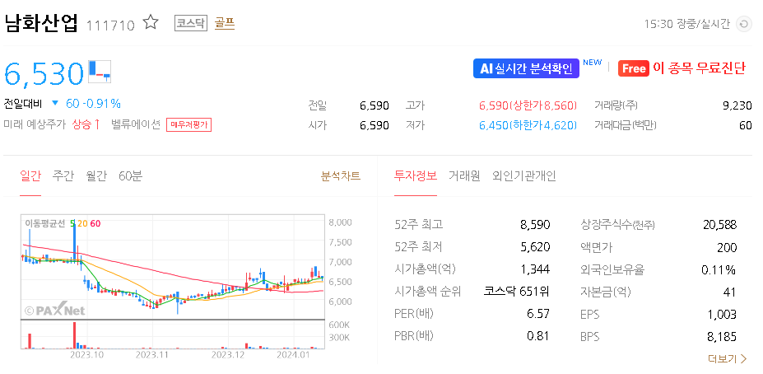Click PBR(배) value 0.81
The image size is (763, 374).
click(x=538, y=336)
